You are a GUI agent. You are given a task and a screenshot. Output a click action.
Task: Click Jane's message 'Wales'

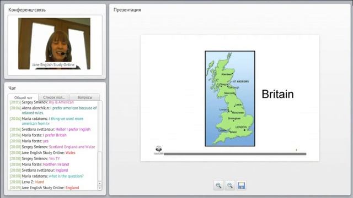(x=70, y=153)
